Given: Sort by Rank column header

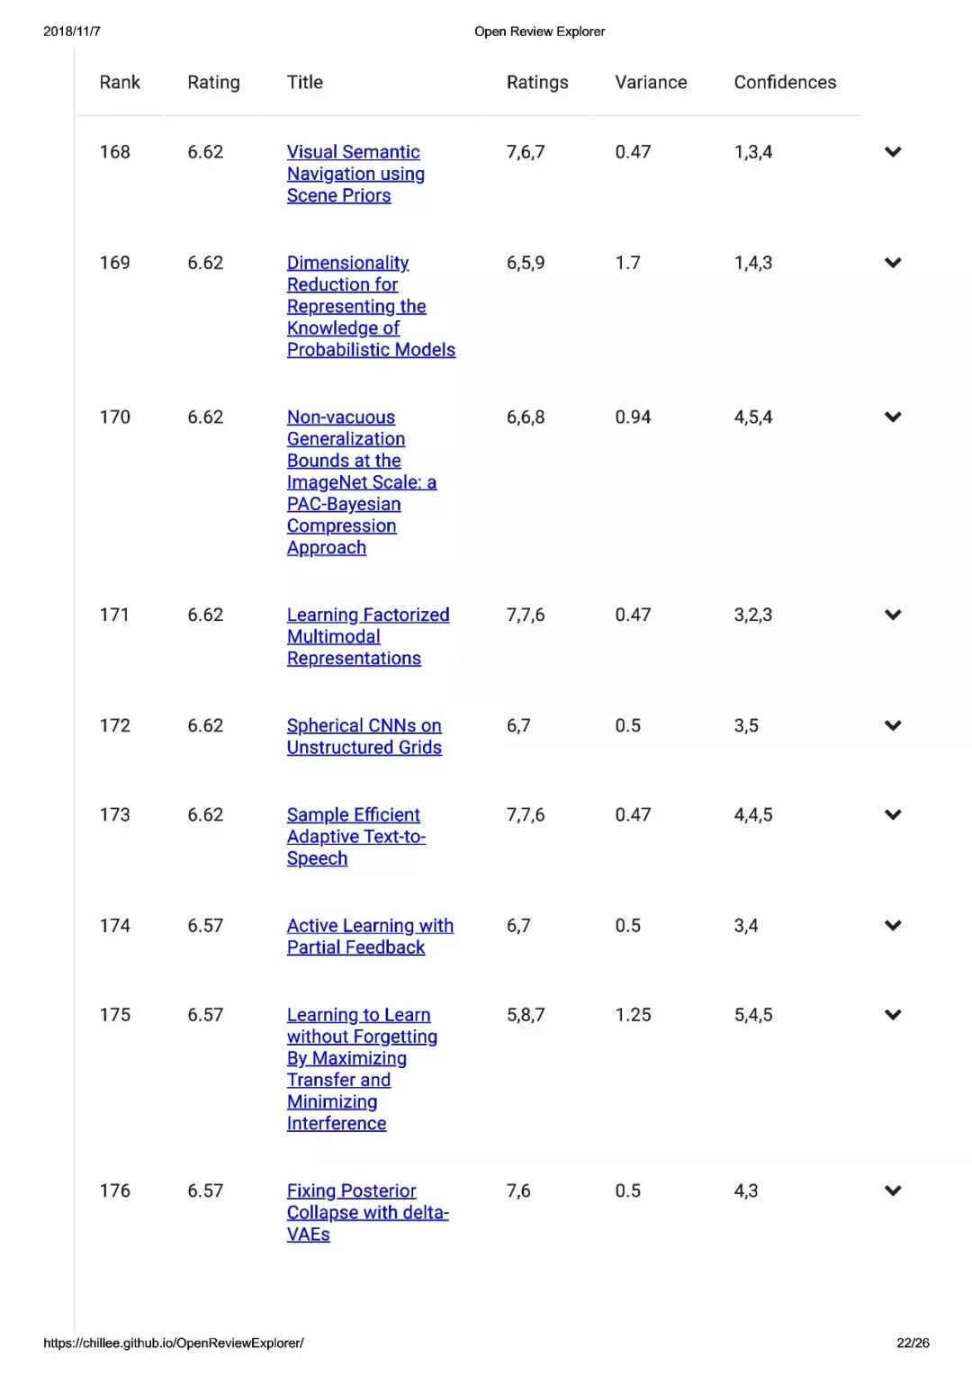Looking at the screenshot, I should [x=120, y=82].
